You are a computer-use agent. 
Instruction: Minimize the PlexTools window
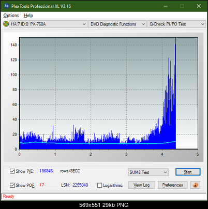click(x=166, y=6)
